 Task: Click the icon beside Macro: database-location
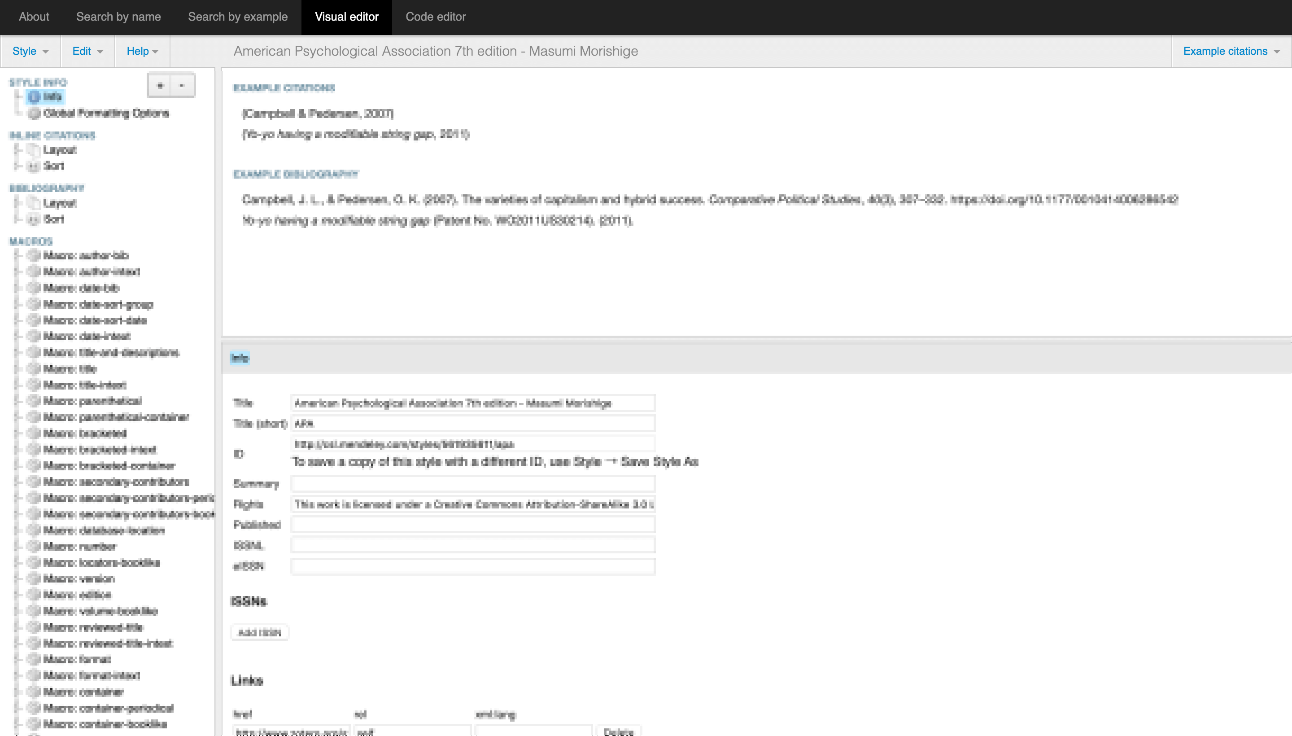pyautogui.click(x=34, y=531)
